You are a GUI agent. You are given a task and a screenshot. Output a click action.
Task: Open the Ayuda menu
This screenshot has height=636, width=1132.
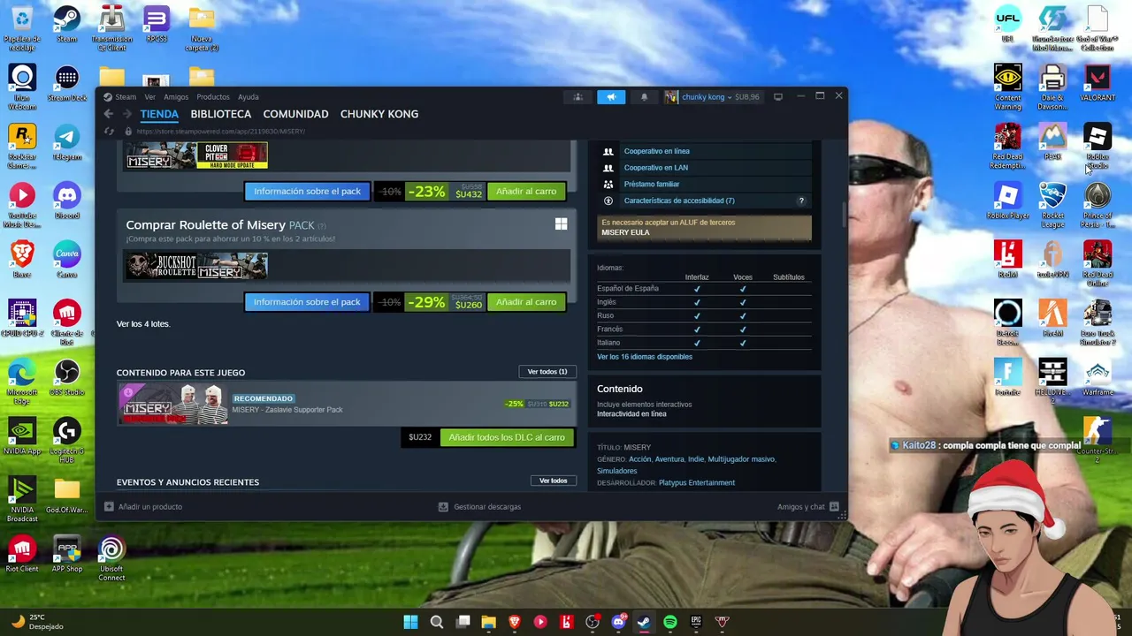[249, 97]
